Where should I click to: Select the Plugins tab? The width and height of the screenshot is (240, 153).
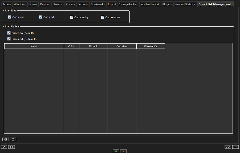point(167,4)
